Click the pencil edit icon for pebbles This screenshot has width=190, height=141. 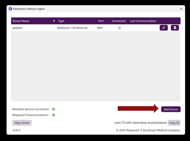point(164,28)
